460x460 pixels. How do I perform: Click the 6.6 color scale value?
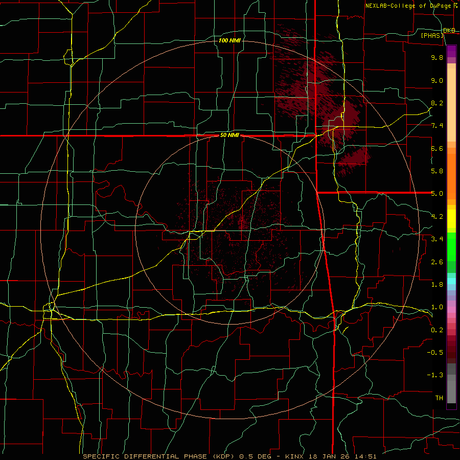pyautogui.click(x=437, y=148)
